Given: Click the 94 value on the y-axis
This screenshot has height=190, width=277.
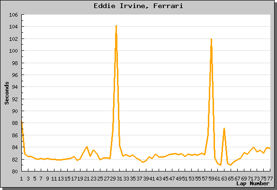Looking at the screenshot, I should coord(15,87).
